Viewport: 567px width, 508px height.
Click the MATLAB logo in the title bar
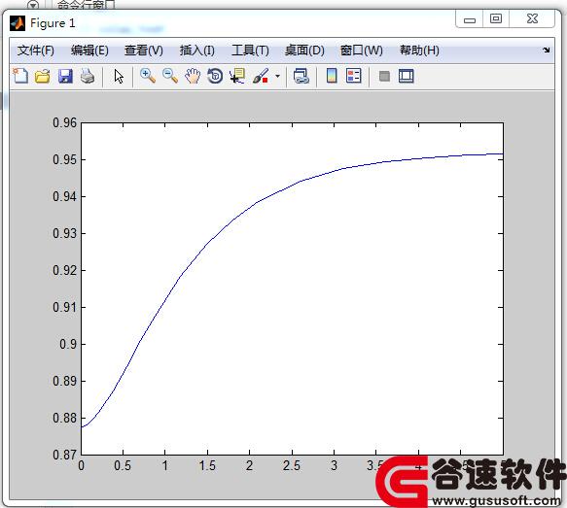(x=18, y=23)
